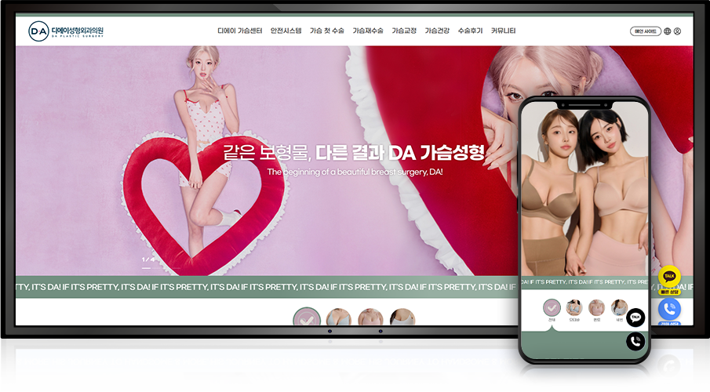Open the 안전시스템 menu
The image size is (710, 392).
pos(286,31)
